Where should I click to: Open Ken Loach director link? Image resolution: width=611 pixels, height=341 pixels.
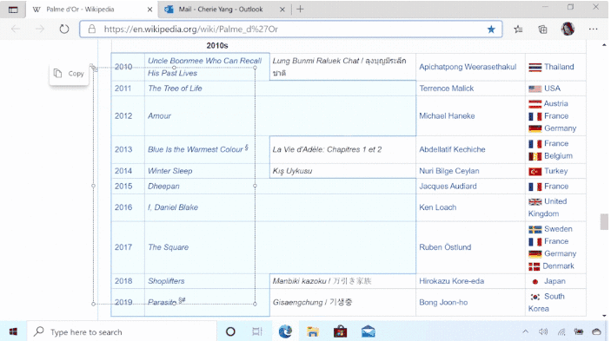click(x=437, y=207)
